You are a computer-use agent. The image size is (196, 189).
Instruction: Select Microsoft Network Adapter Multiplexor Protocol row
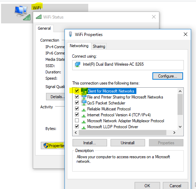[x=126, y=121]
